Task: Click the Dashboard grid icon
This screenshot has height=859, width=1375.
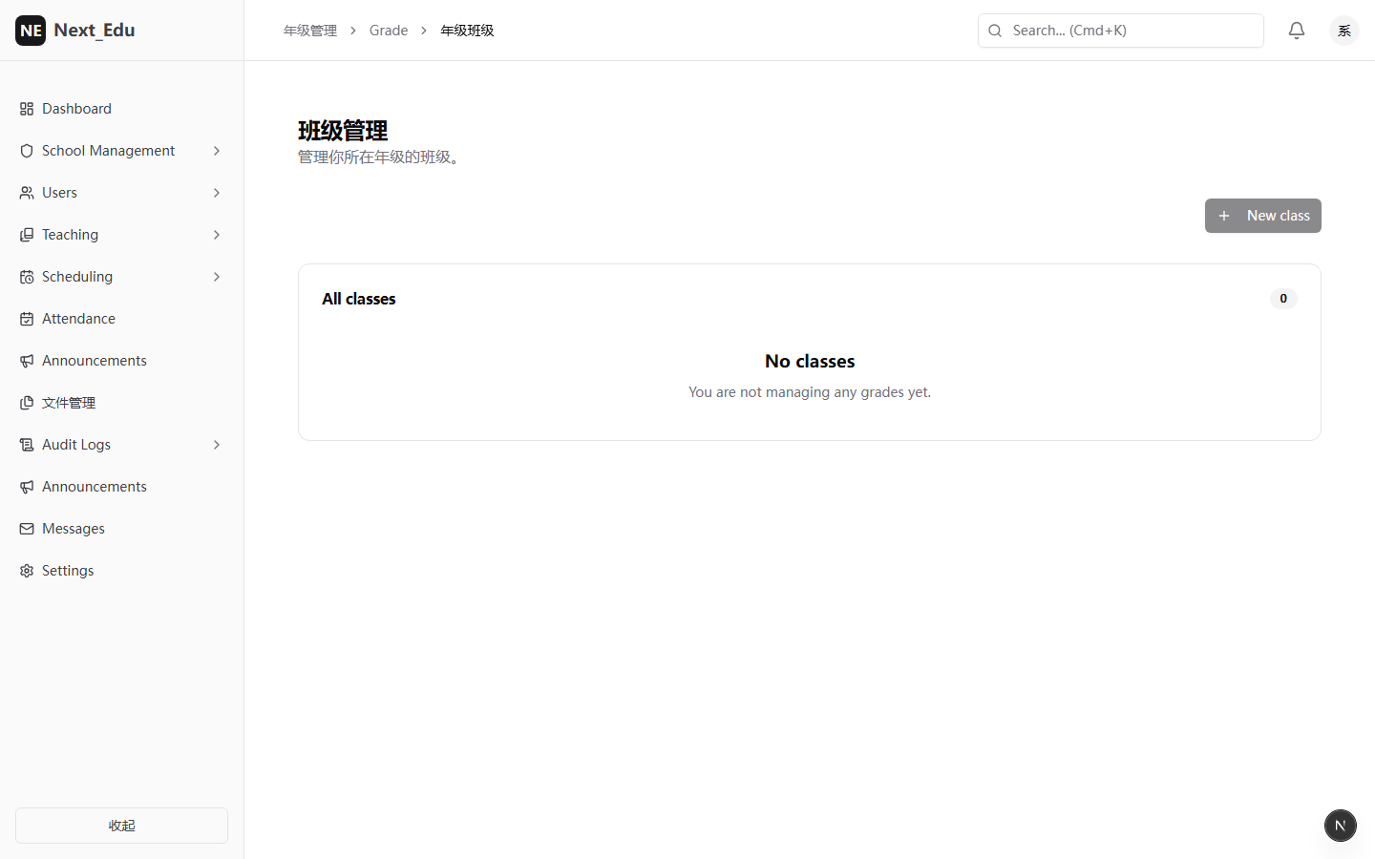Action: [27, 109]
